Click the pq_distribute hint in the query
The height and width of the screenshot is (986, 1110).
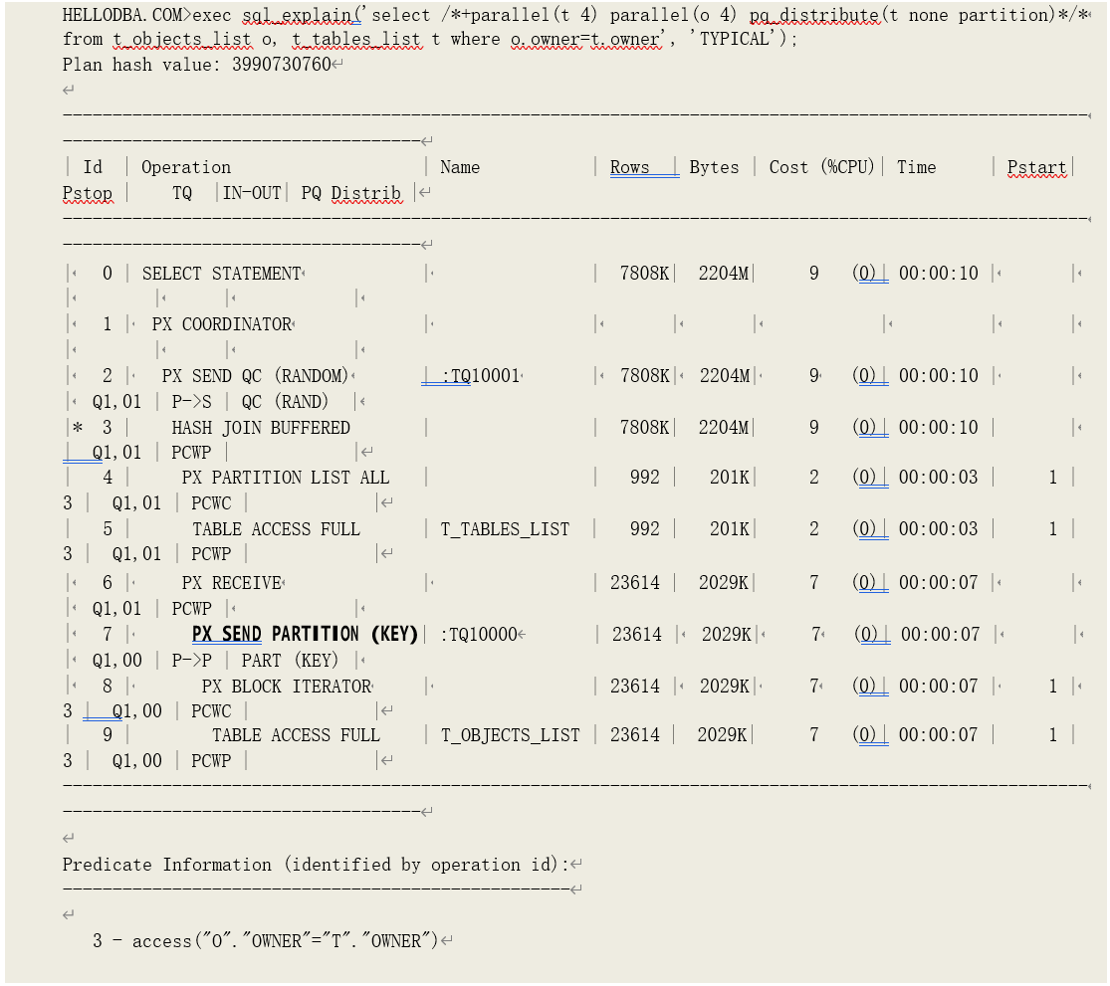click(x=813, y=15)
